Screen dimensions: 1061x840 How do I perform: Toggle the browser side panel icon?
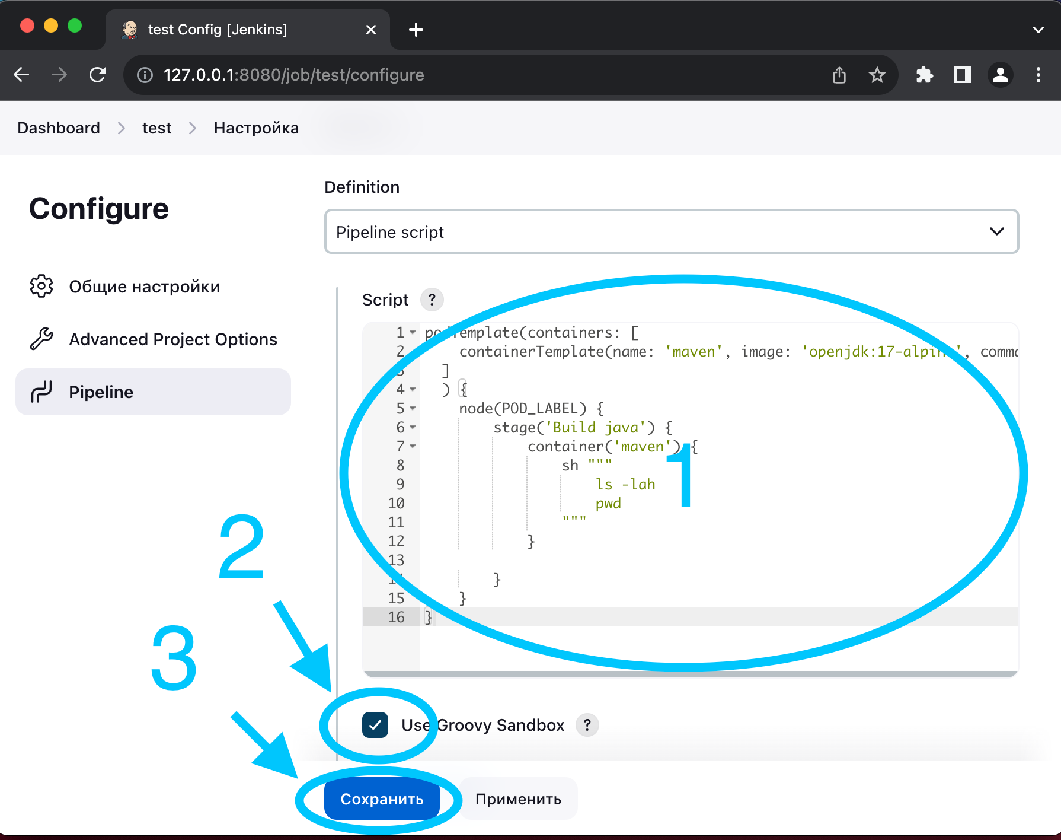[x=962, y=75]
